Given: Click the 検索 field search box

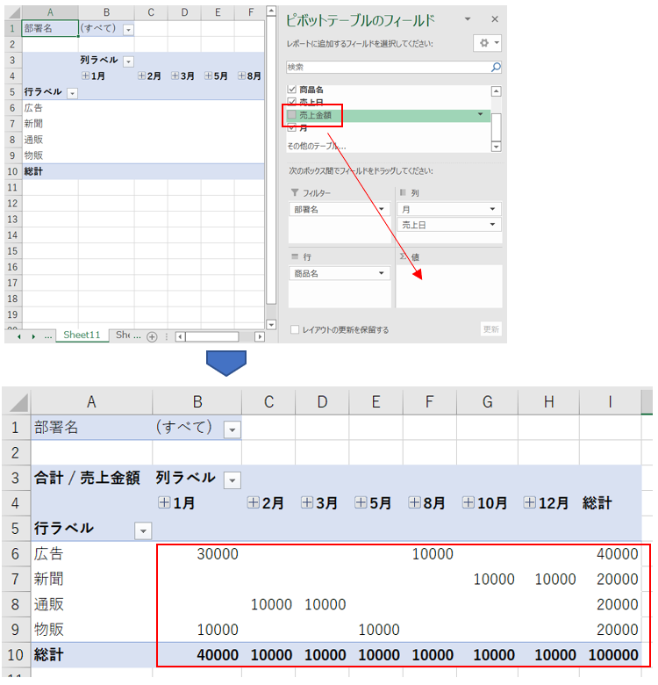Looking at the screenshot, I should (386, 67).
